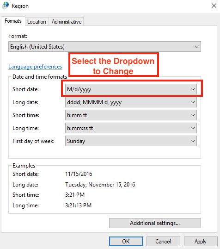
Task: Open the Format dropdown showing English (United States)
Action: (104, 47)
